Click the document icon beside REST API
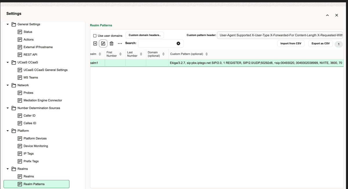Screen dimensions: 348x189 click(x=20, y=54)
